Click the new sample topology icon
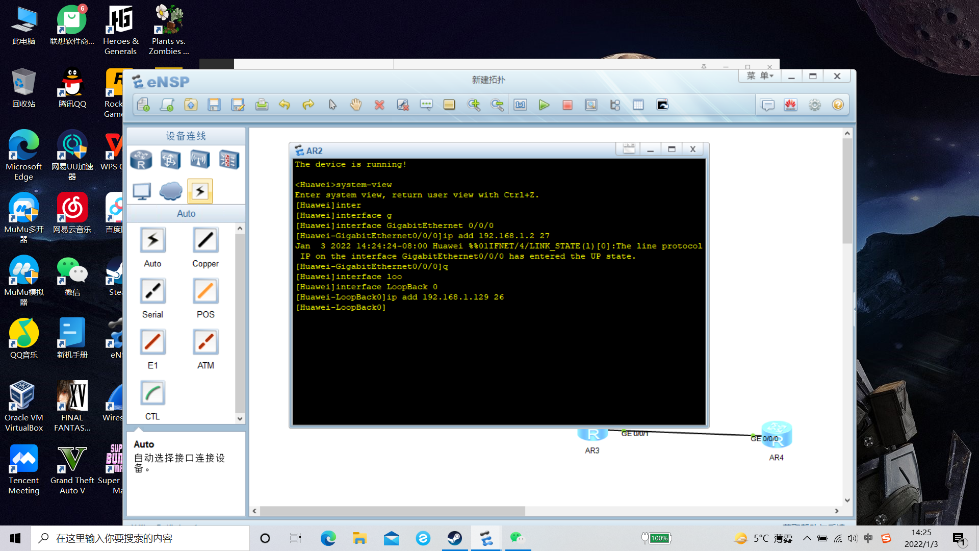 (x=167, y=105)
